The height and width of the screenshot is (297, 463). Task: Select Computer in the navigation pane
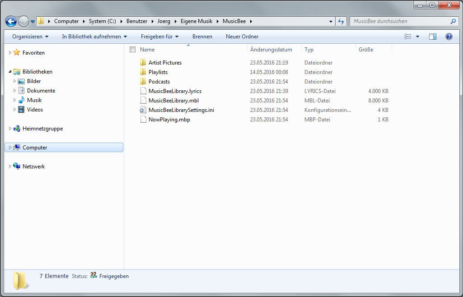(64, 148)
